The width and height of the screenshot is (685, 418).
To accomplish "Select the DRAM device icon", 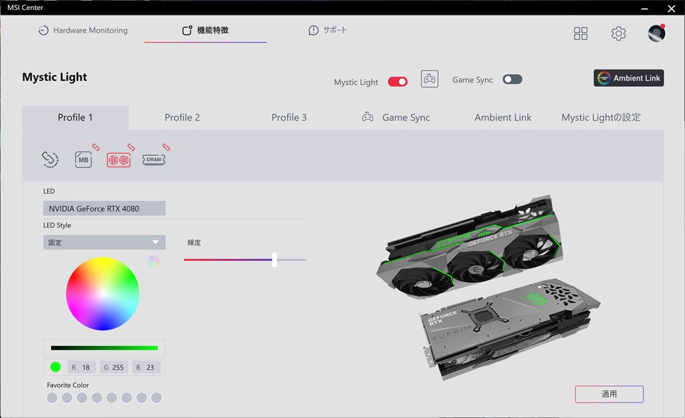I will pyautogui.click(x=154, y=160).
